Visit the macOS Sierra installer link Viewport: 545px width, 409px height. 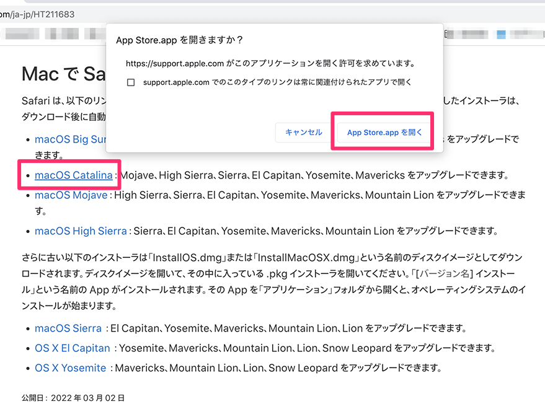click(x=68, y=328)
